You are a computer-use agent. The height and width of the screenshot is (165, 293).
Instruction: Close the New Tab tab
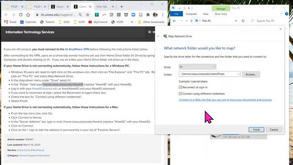[x=113, y=6]
